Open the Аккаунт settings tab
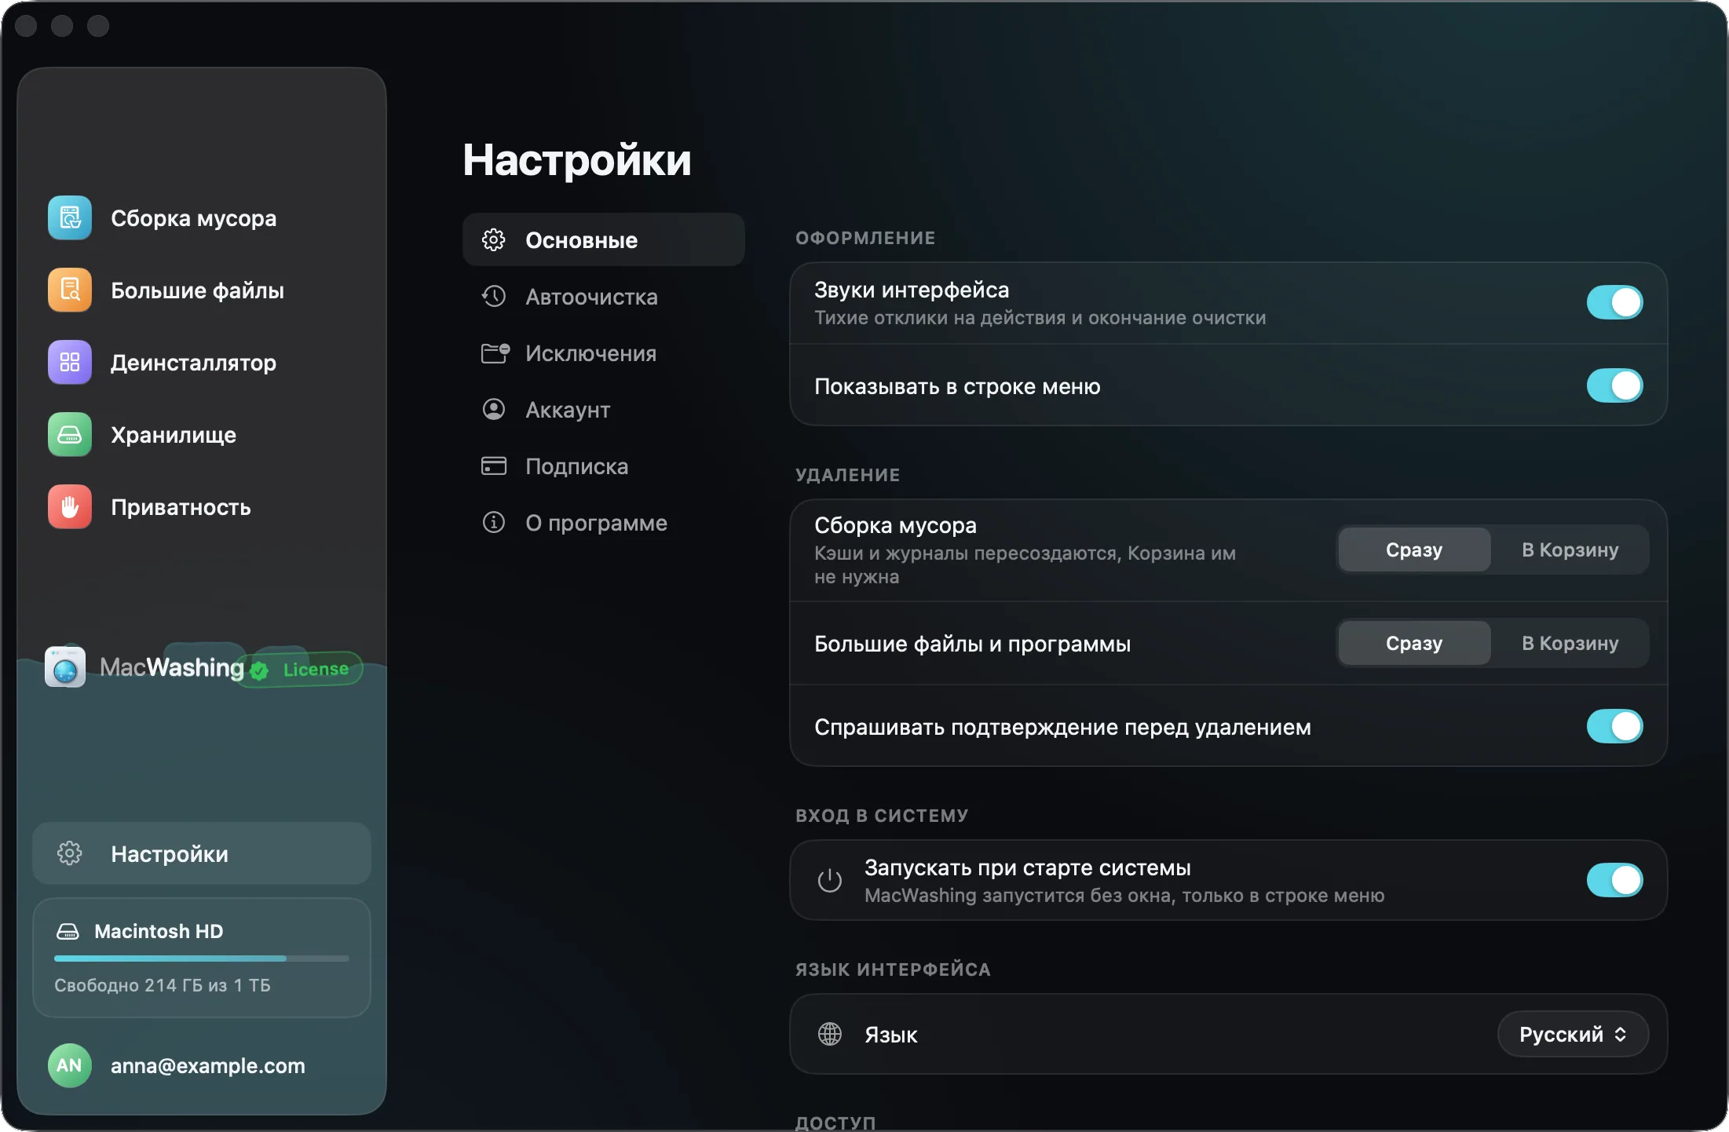 click(603, 409)
